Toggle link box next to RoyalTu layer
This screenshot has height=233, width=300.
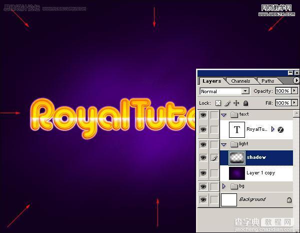[x=214, y=129]
